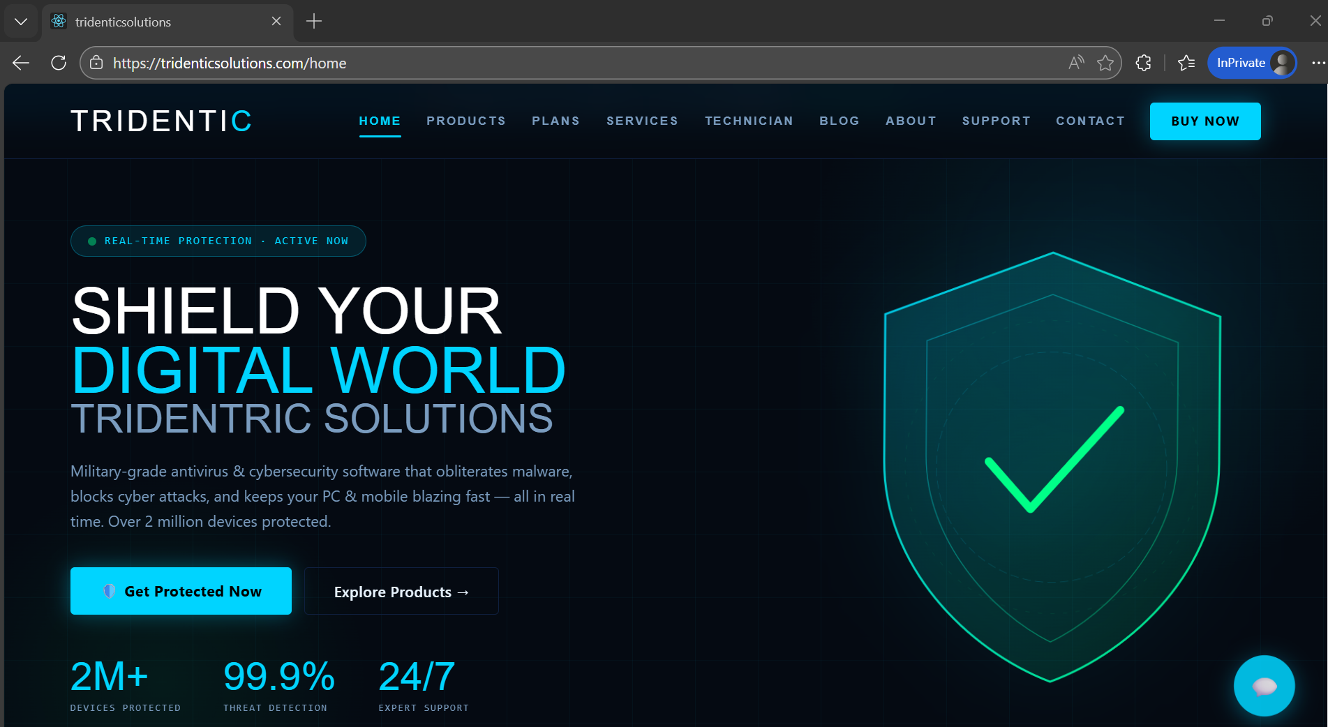The image size is (1328, 727).
Task: Open the Edge extensions puzzle icon
Action: (1144, 63)
